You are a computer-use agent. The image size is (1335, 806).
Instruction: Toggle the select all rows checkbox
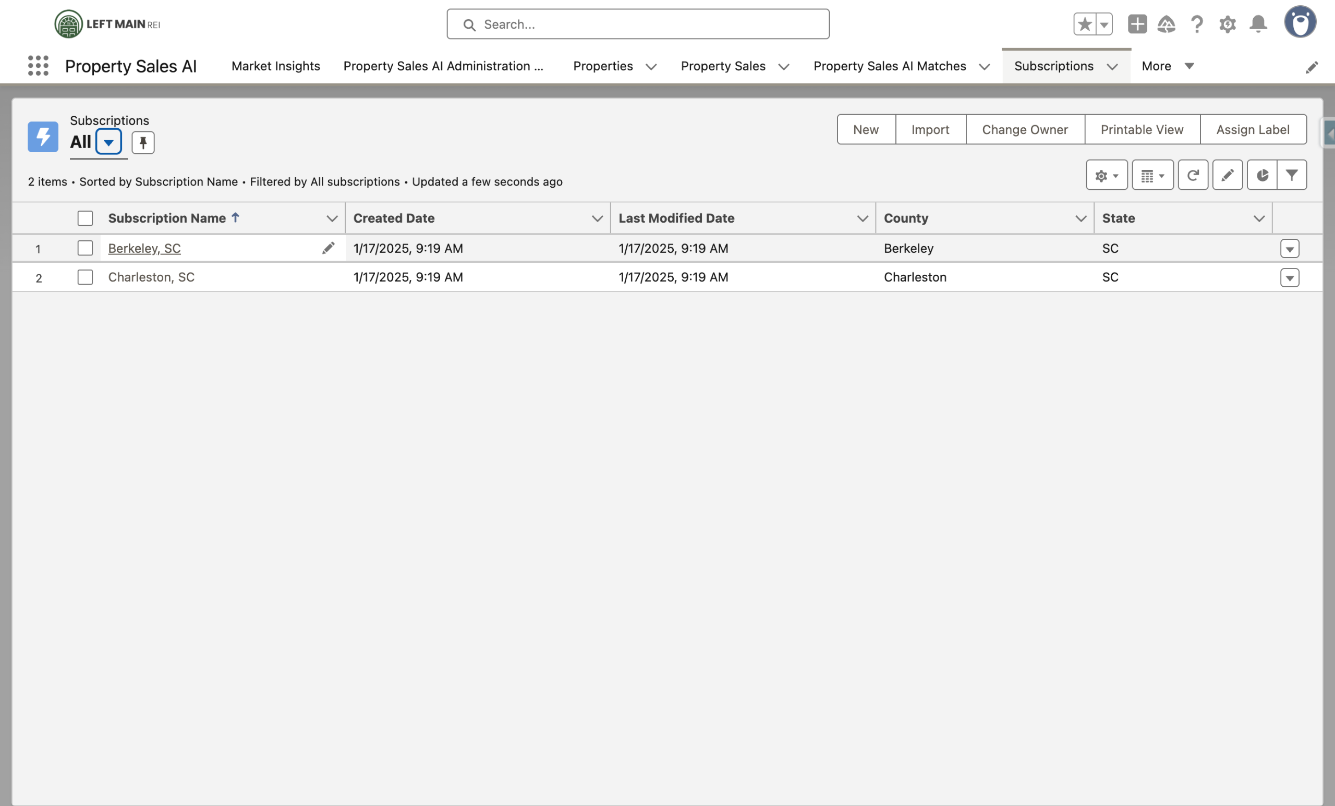click(85, 218)
